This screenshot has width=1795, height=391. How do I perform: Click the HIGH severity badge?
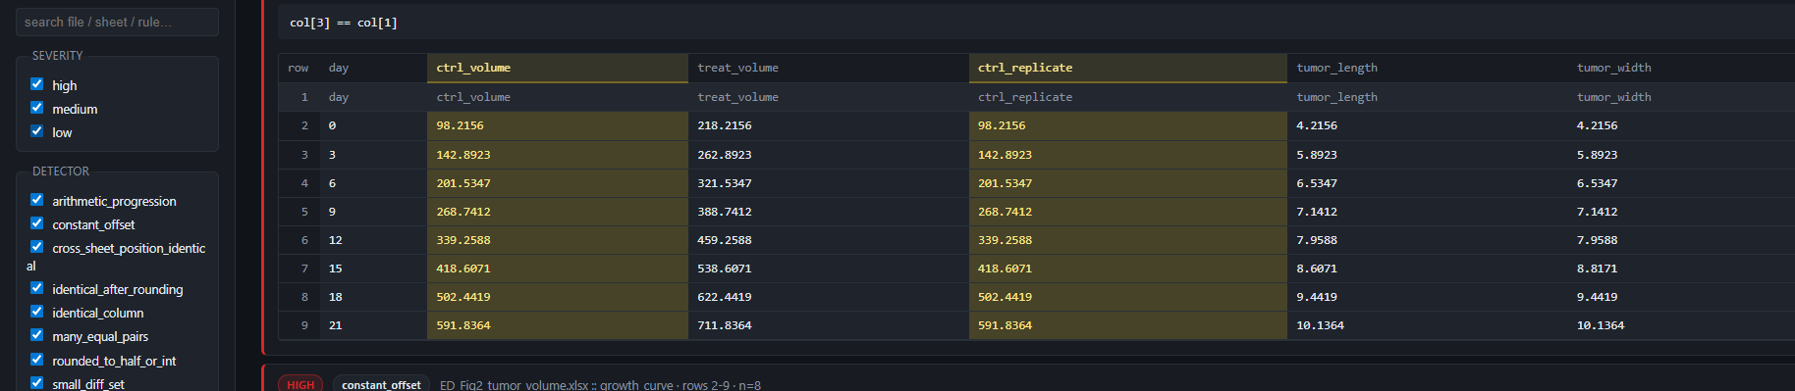tap(300, 384)
